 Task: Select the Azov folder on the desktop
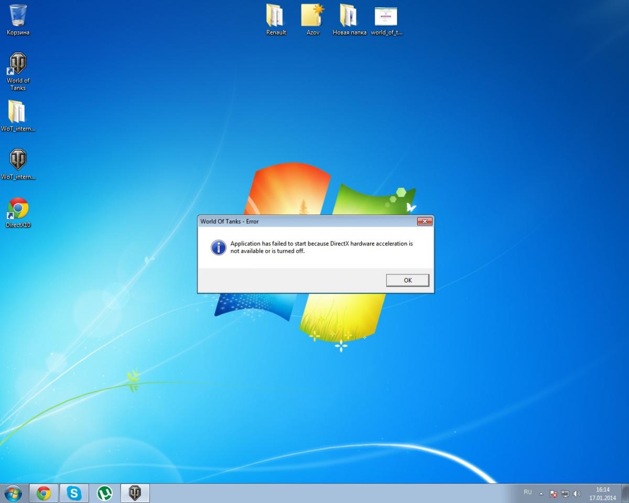click(312, 16)
